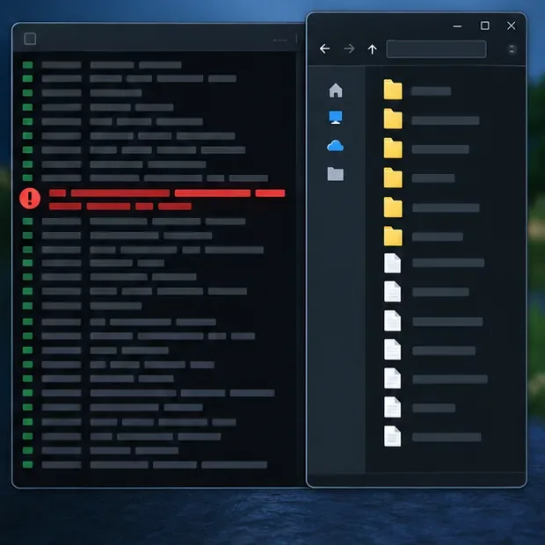The width and height of the screenshot is (545, 545).
Task: Minimize the file explorer window
Action: [457, 26]
